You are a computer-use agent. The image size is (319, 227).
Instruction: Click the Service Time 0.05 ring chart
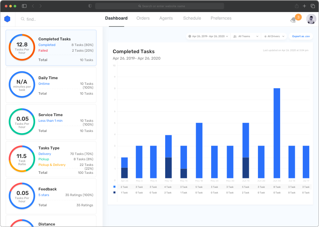coord(22,122)
